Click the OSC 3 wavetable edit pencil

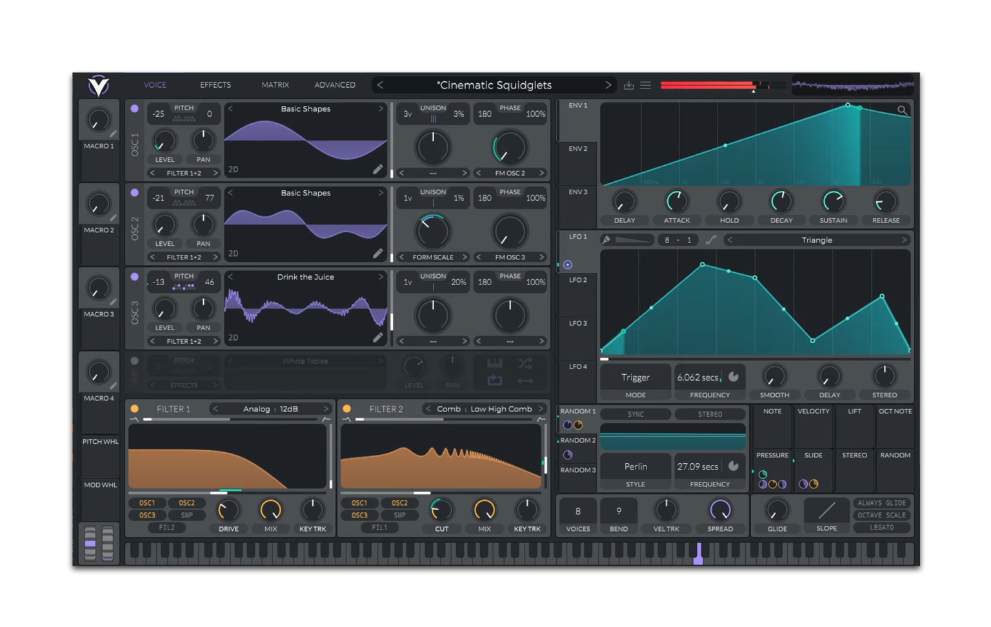[377, 337]
